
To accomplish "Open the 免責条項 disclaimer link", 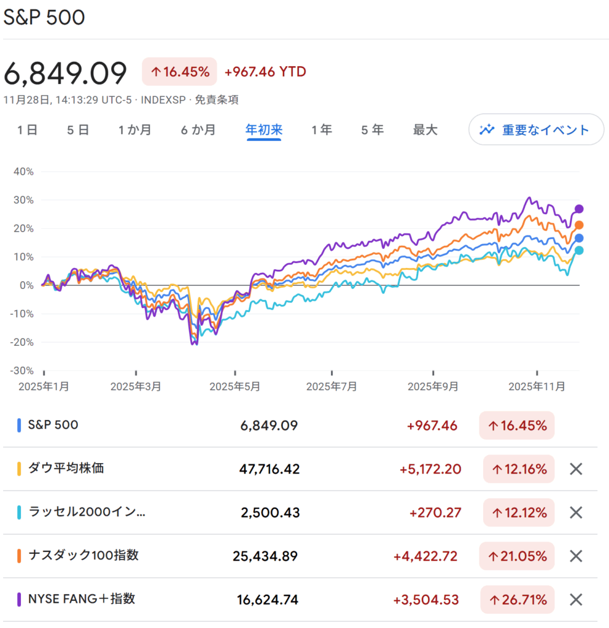I will pos(217,99).
